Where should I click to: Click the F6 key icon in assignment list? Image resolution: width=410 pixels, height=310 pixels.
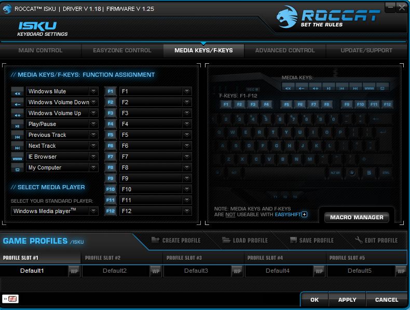111,146
